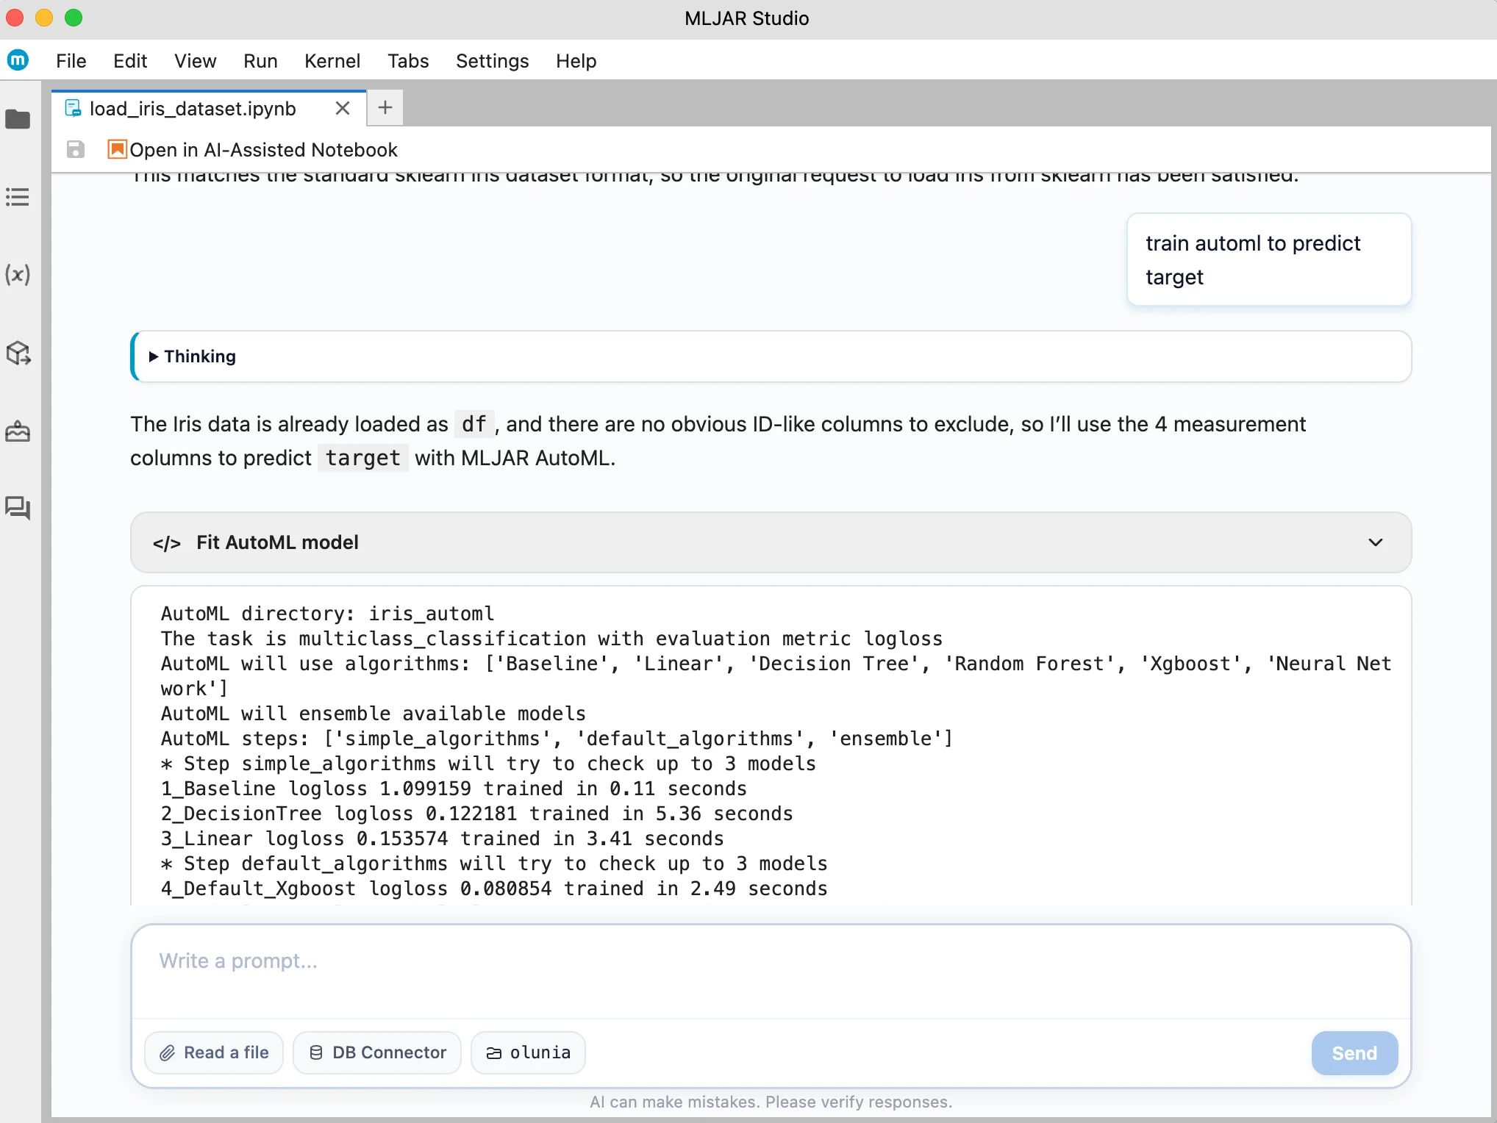The height and width of the screenshot is (1123, 1497).
Task: Open the toolbox icon in sidebar
Action: [18, 431]
